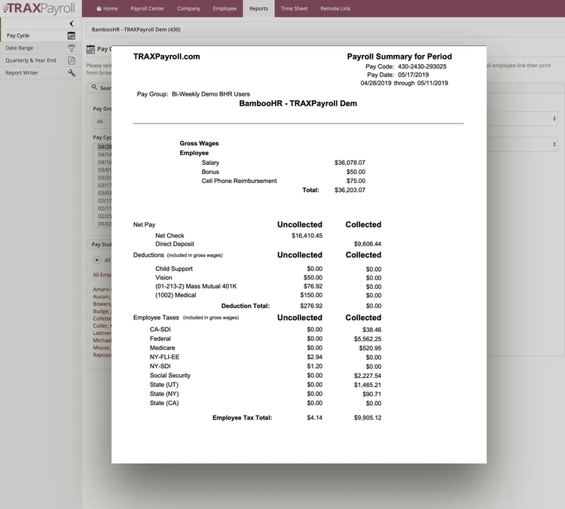
Task: Click the Payroll Summary for Period title
Action: (x=399, y=56)
